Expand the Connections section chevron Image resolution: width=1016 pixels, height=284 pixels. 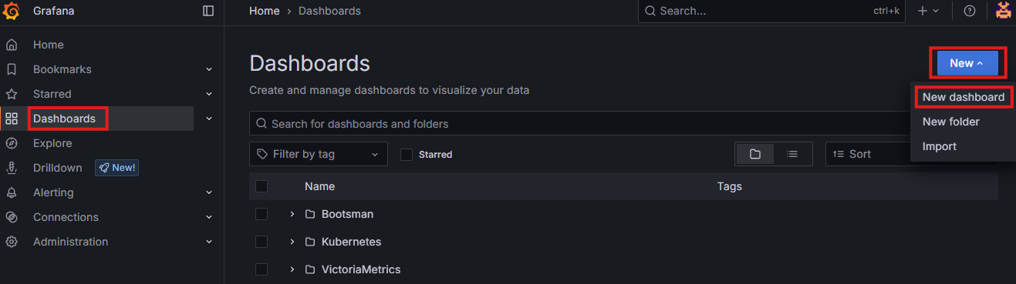coord(209,217)
